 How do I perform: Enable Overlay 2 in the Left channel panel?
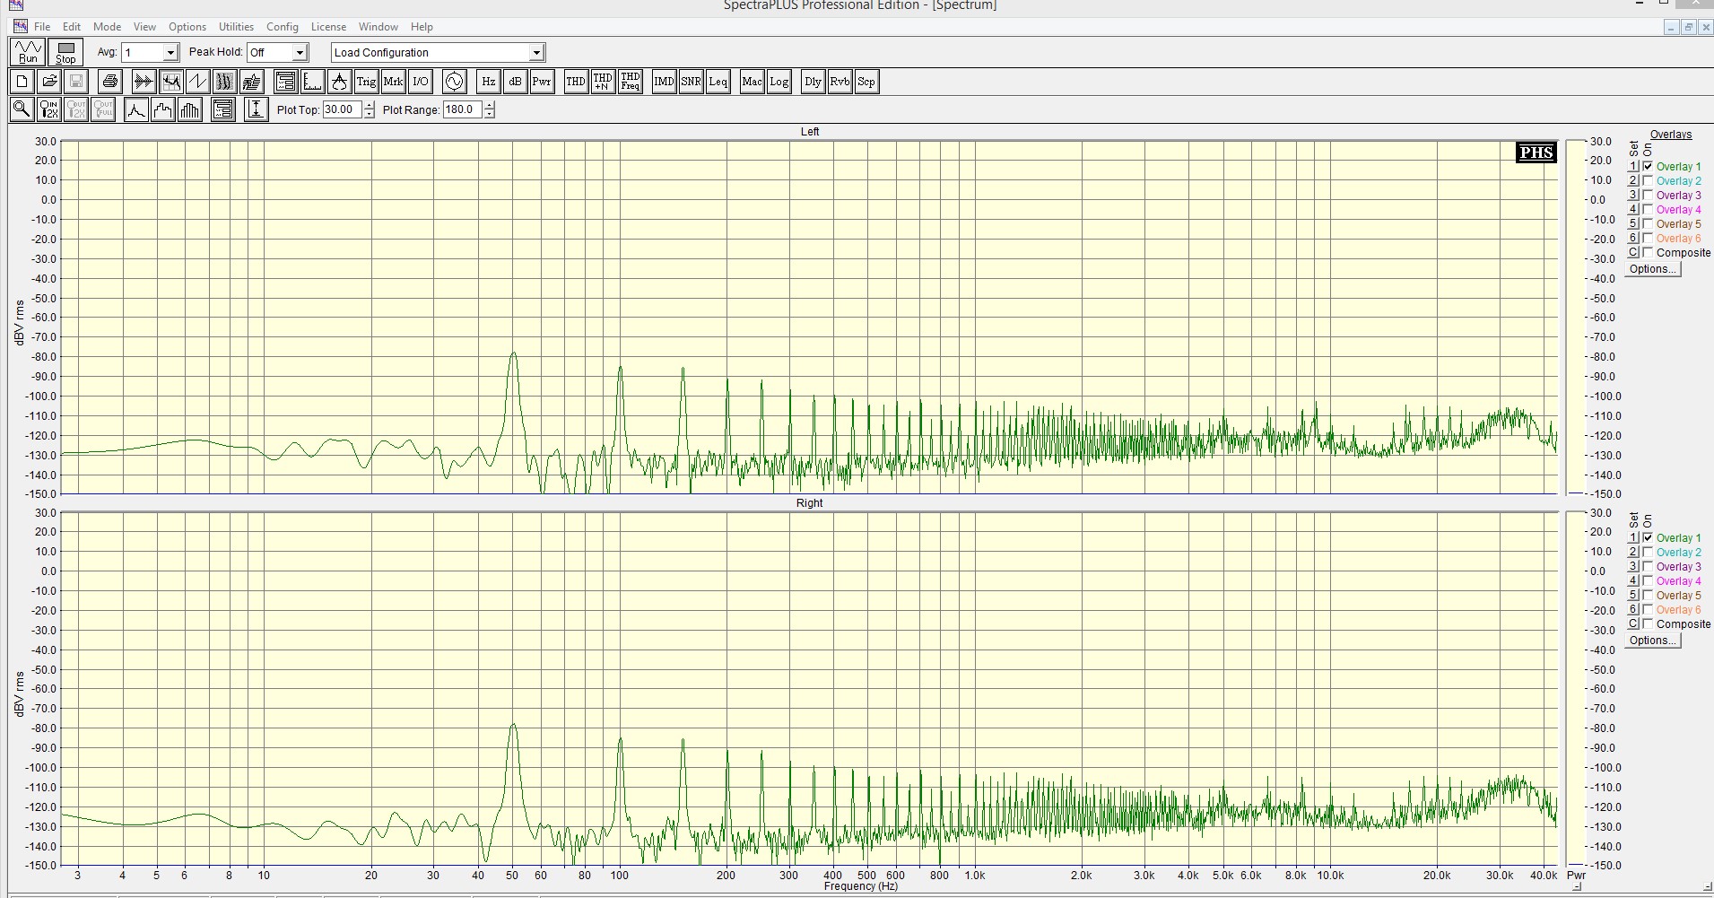point(1648,180)
